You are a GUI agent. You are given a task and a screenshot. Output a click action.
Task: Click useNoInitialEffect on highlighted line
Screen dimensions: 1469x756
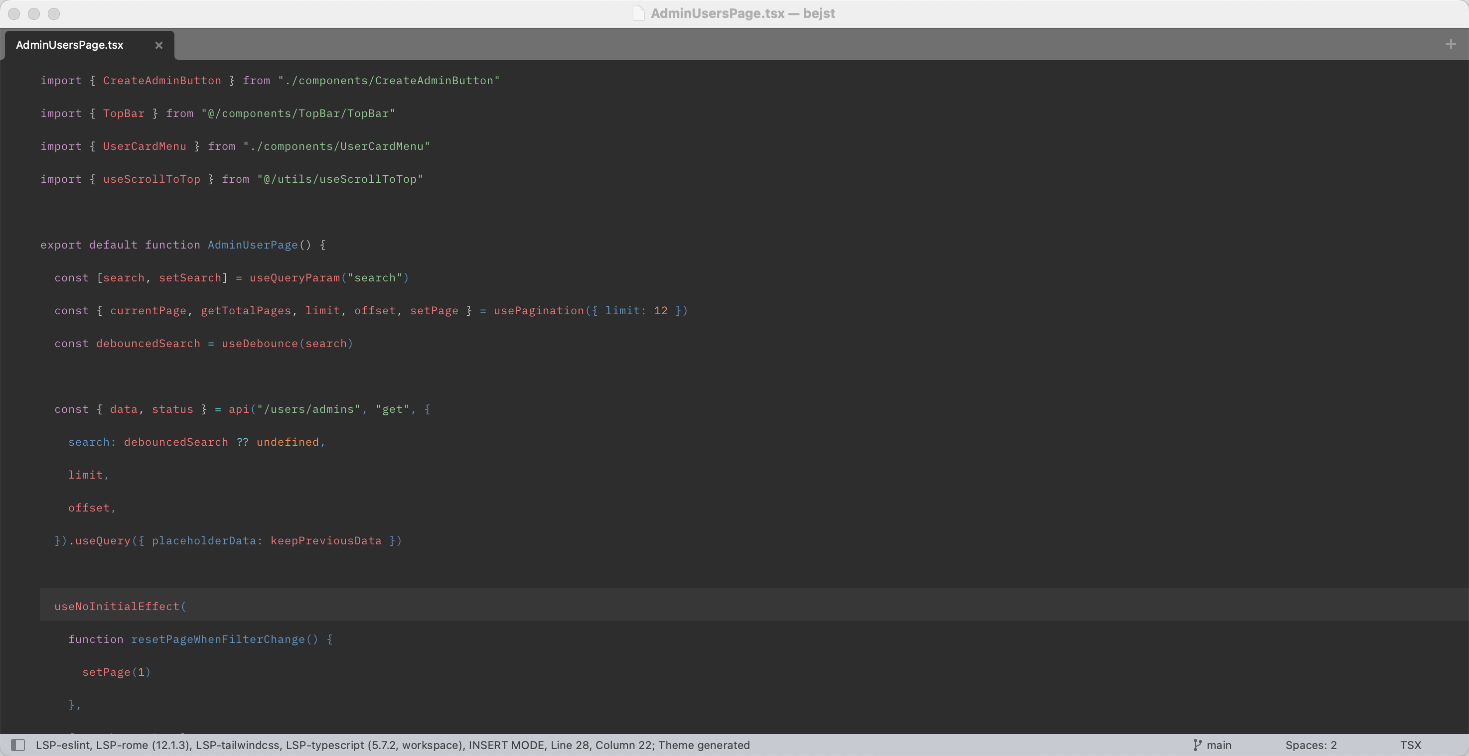tap(117, 606)
